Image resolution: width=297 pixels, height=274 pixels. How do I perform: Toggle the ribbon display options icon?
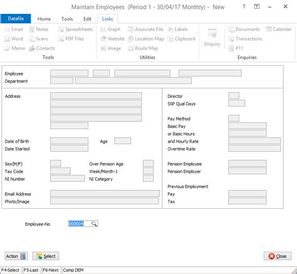coord(257,6)
